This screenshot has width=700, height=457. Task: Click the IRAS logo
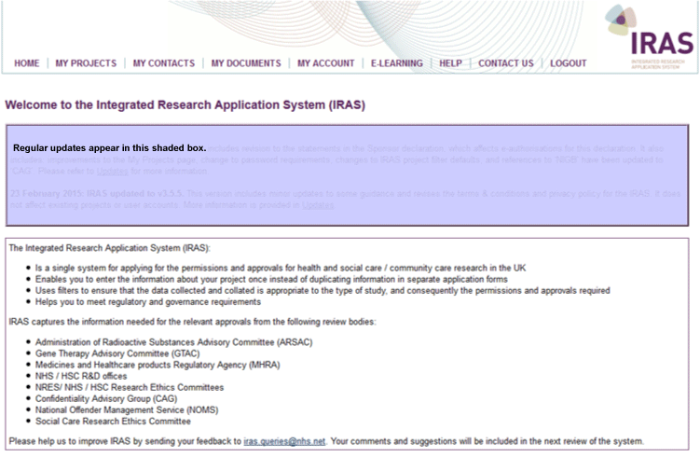coord(649,36)
